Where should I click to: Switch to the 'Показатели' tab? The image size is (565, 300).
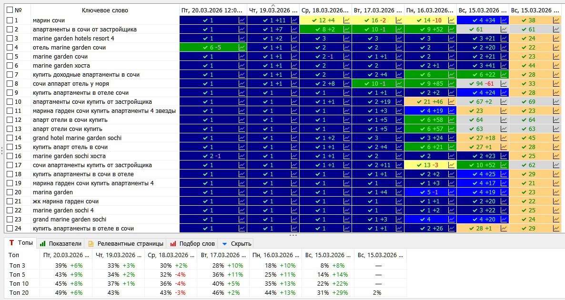[x=61, y=243]
